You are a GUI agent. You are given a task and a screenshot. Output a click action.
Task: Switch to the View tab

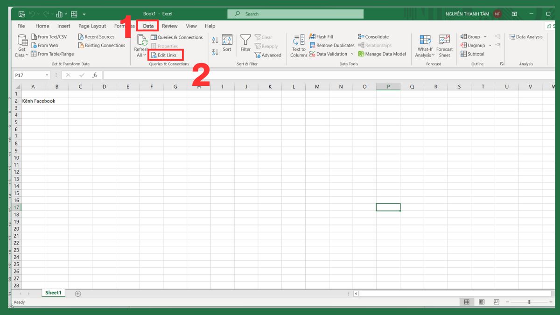(x=191, y=26)
